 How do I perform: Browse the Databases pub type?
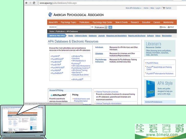93,36
